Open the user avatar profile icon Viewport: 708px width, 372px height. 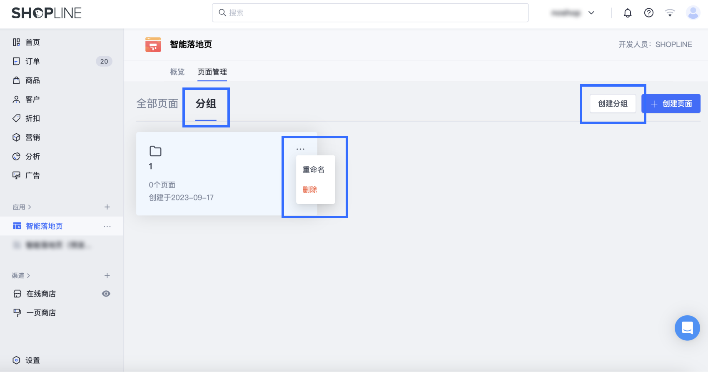click(693, 13)
